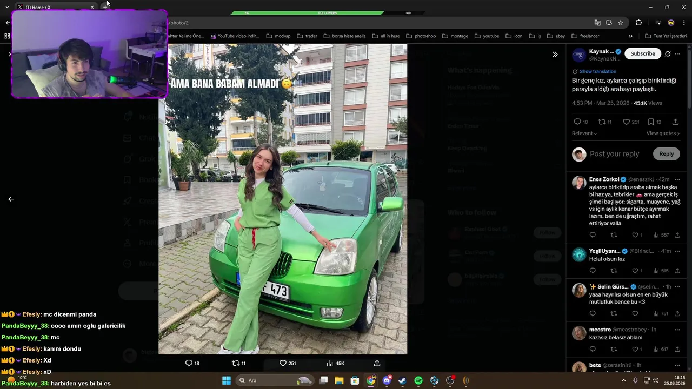Open Spotify from the taskbar
This screenshot has width=692, height=389.
click(418, 380)
